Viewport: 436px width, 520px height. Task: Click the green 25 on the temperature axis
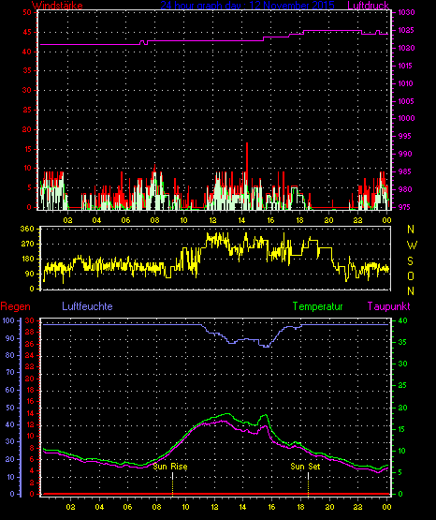[402, 385]
